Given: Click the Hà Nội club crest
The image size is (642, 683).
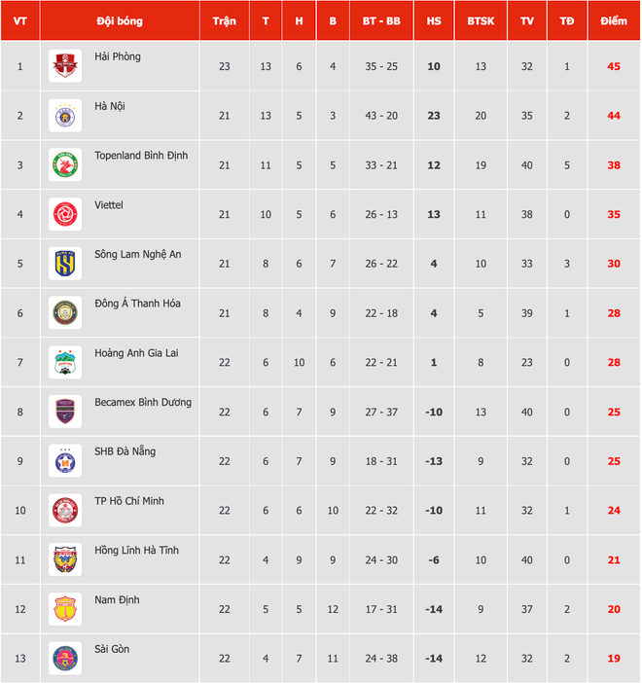Looking at the screenshot, I should click(66, 116).
